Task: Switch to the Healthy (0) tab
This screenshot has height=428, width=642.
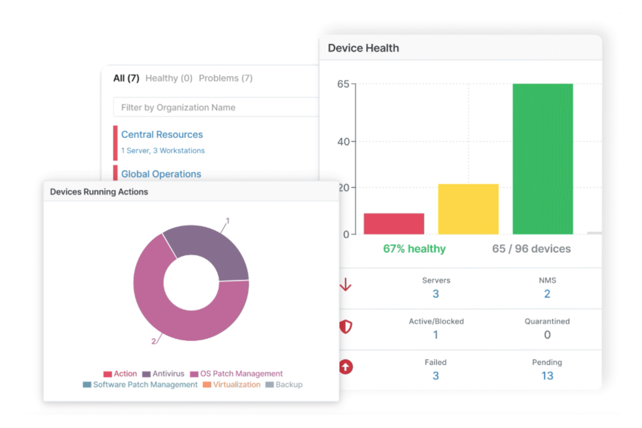Action: pyautogui.click(x=169, y=78)
